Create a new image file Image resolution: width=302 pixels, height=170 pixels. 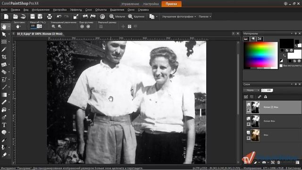tap(6, 17)
